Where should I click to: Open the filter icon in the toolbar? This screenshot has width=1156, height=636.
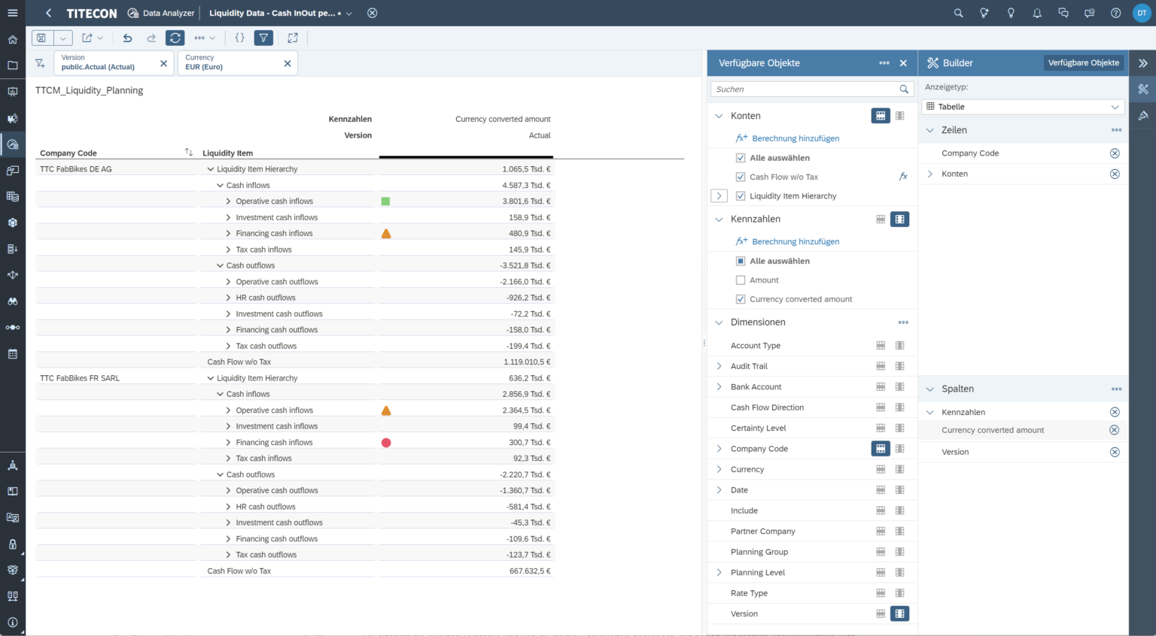pyautogui.click(x=263, y=38)
